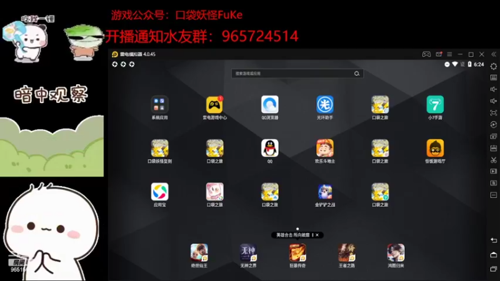Viewport: 500px width, 281px height.
Task: Open 口袋之旅 with pink girl icon
Action: point(214,192)
